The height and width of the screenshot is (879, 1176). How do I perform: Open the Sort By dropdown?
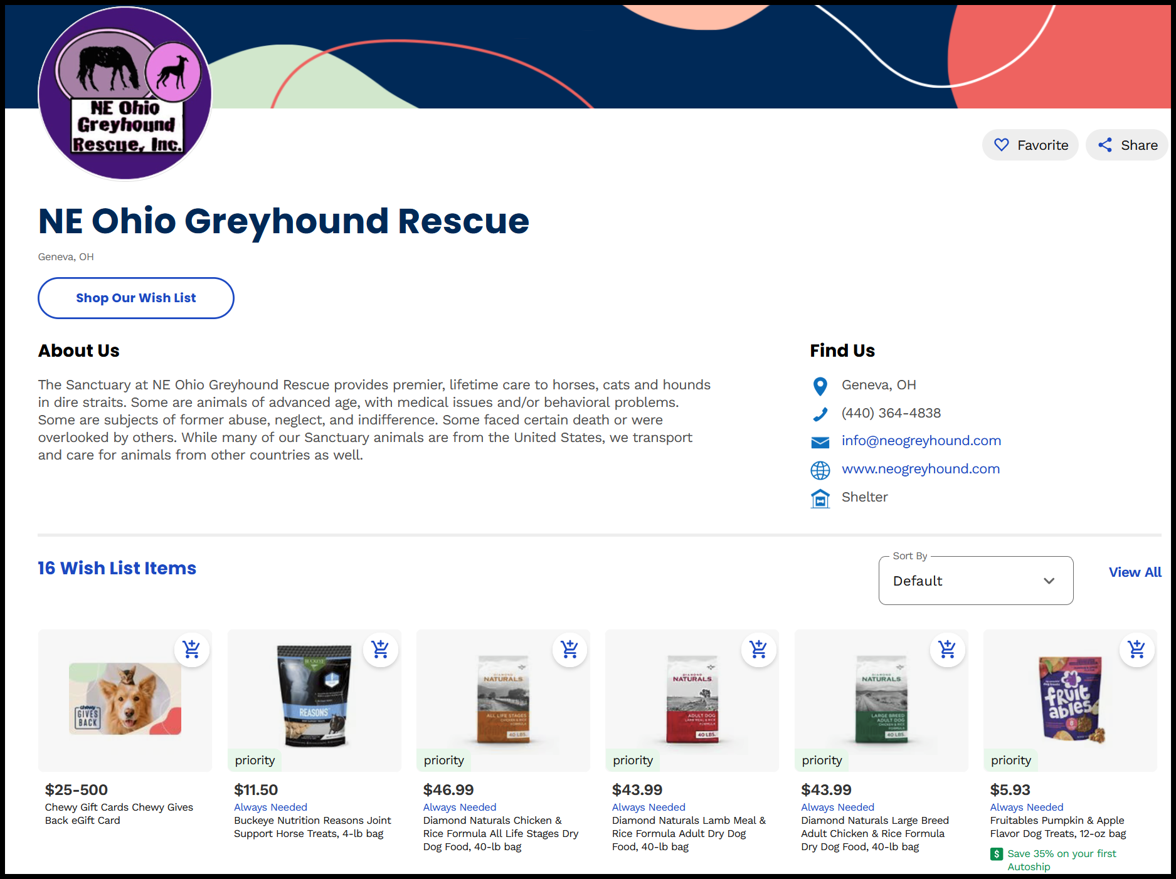click(976, 581)
